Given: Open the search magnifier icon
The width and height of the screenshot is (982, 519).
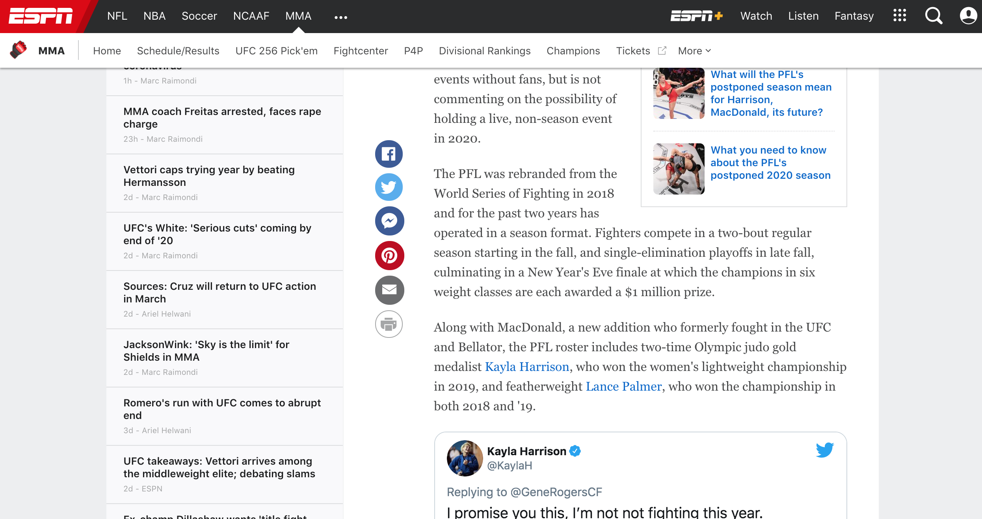Looking at the screenshot, I should click(933, 16).
